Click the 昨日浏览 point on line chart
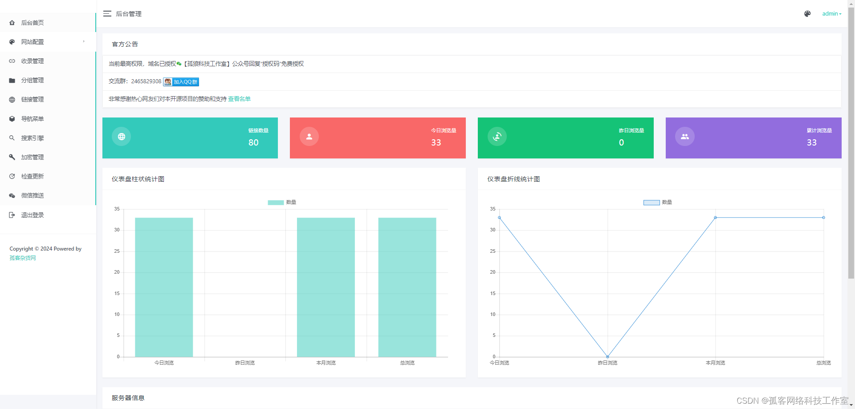Image resolution: width=855 pixels, height=409 pixels. pos(607,356)
